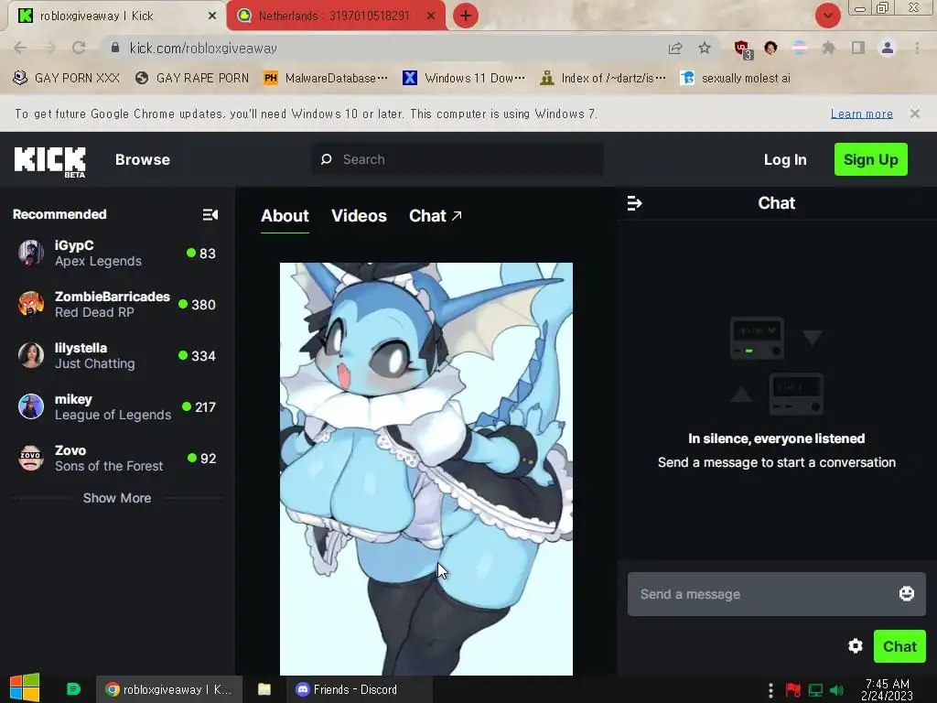Collapse the Recommended sidebar with its icon
Screen dimensions: 937x703
(x=210, y=214)
